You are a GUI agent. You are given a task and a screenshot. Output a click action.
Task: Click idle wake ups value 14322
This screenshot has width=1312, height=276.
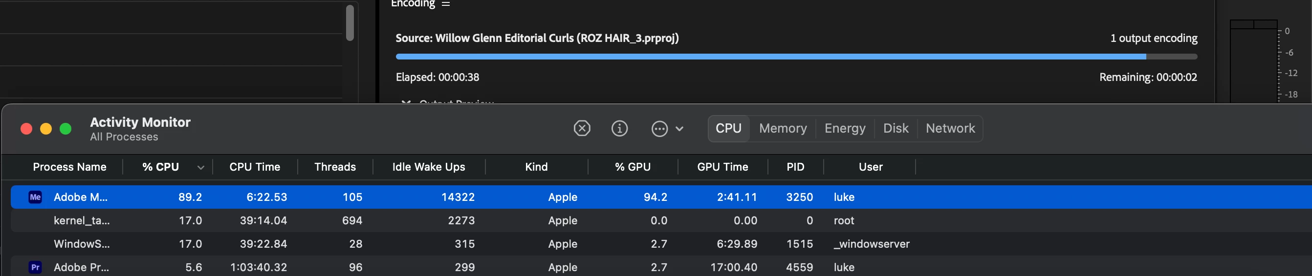[458, 197]
